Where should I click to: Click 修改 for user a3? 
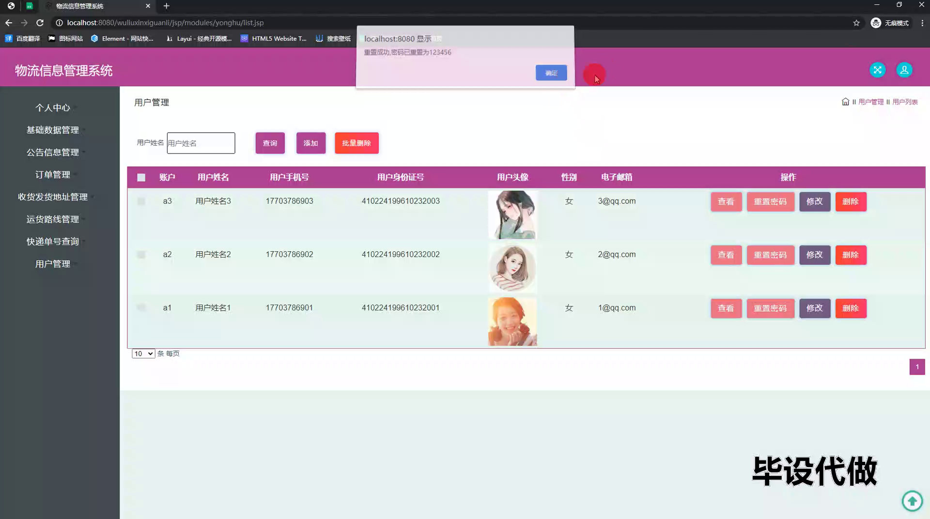pos(815,201)
